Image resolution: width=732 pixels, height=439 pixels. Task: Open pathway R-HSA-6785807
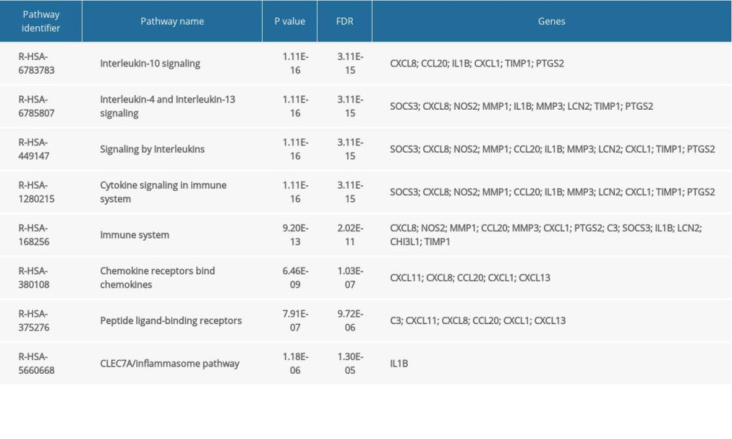point(35,107)
